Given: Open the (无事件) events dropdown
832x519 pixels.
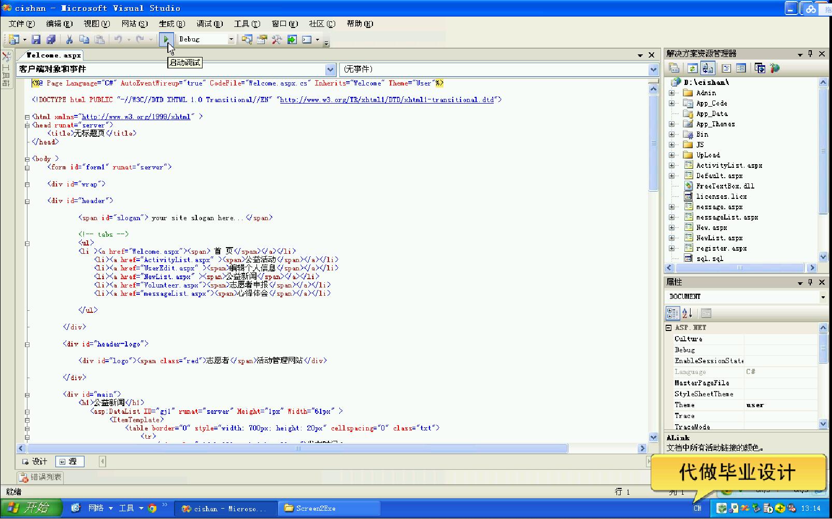Looking at the screenshot, I should pyautogui.click(x=653, y=69).
